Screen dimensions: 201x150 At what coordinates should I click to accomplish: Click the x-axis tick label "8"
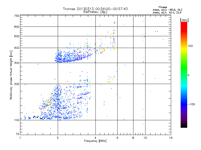133,138
